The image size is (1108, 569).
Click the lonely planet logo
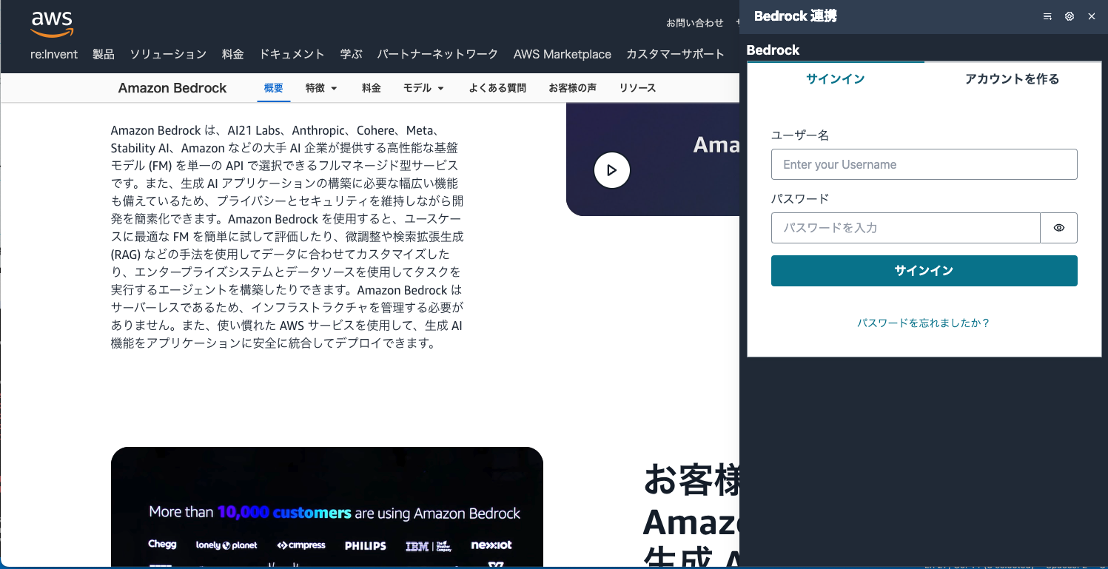coord(226,545)
